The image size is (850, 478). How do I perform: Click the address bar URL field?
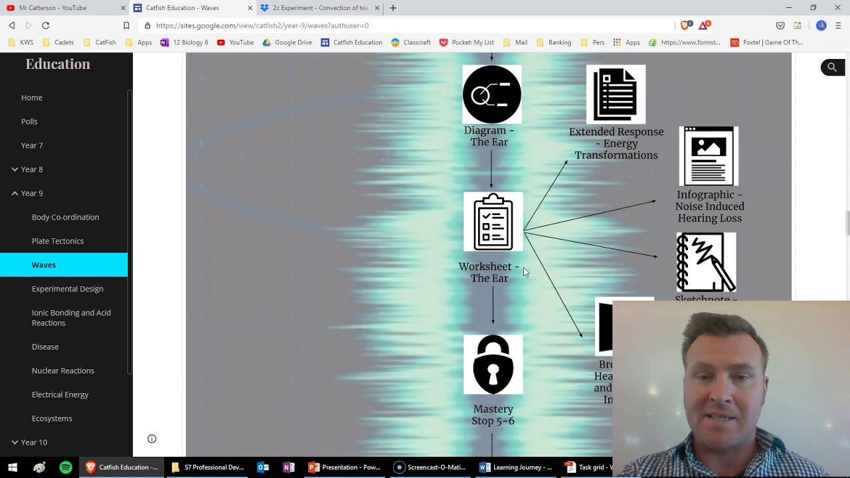pyautogui.click(x=405, y=25)
